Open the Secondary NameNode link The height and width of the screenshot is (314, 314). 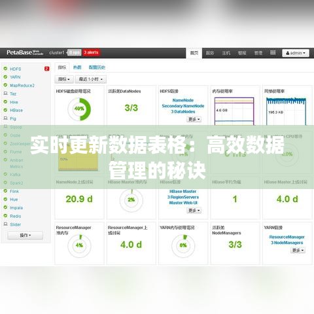[183, 106]
